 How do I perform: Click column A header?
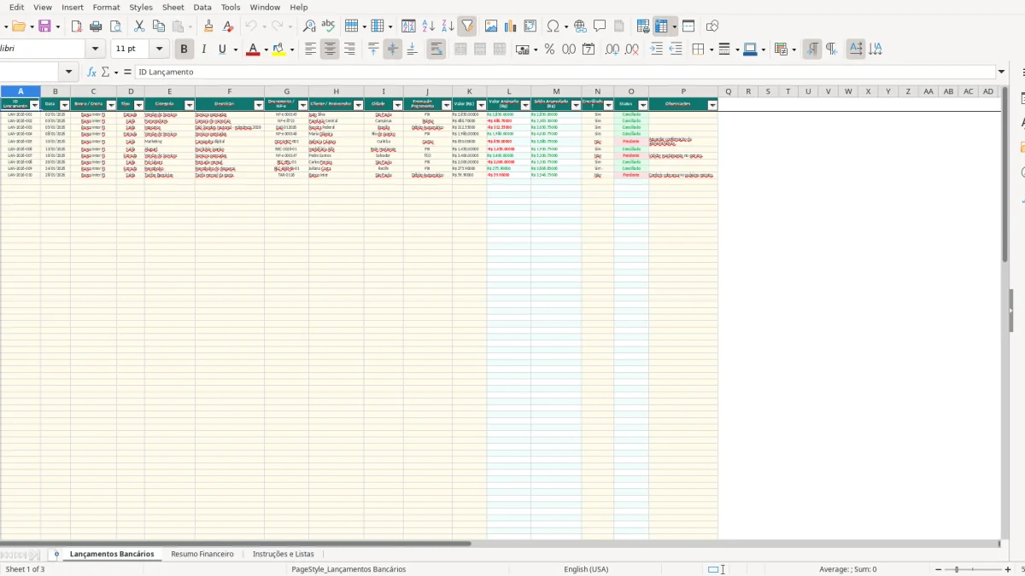(x=20, y=91)
